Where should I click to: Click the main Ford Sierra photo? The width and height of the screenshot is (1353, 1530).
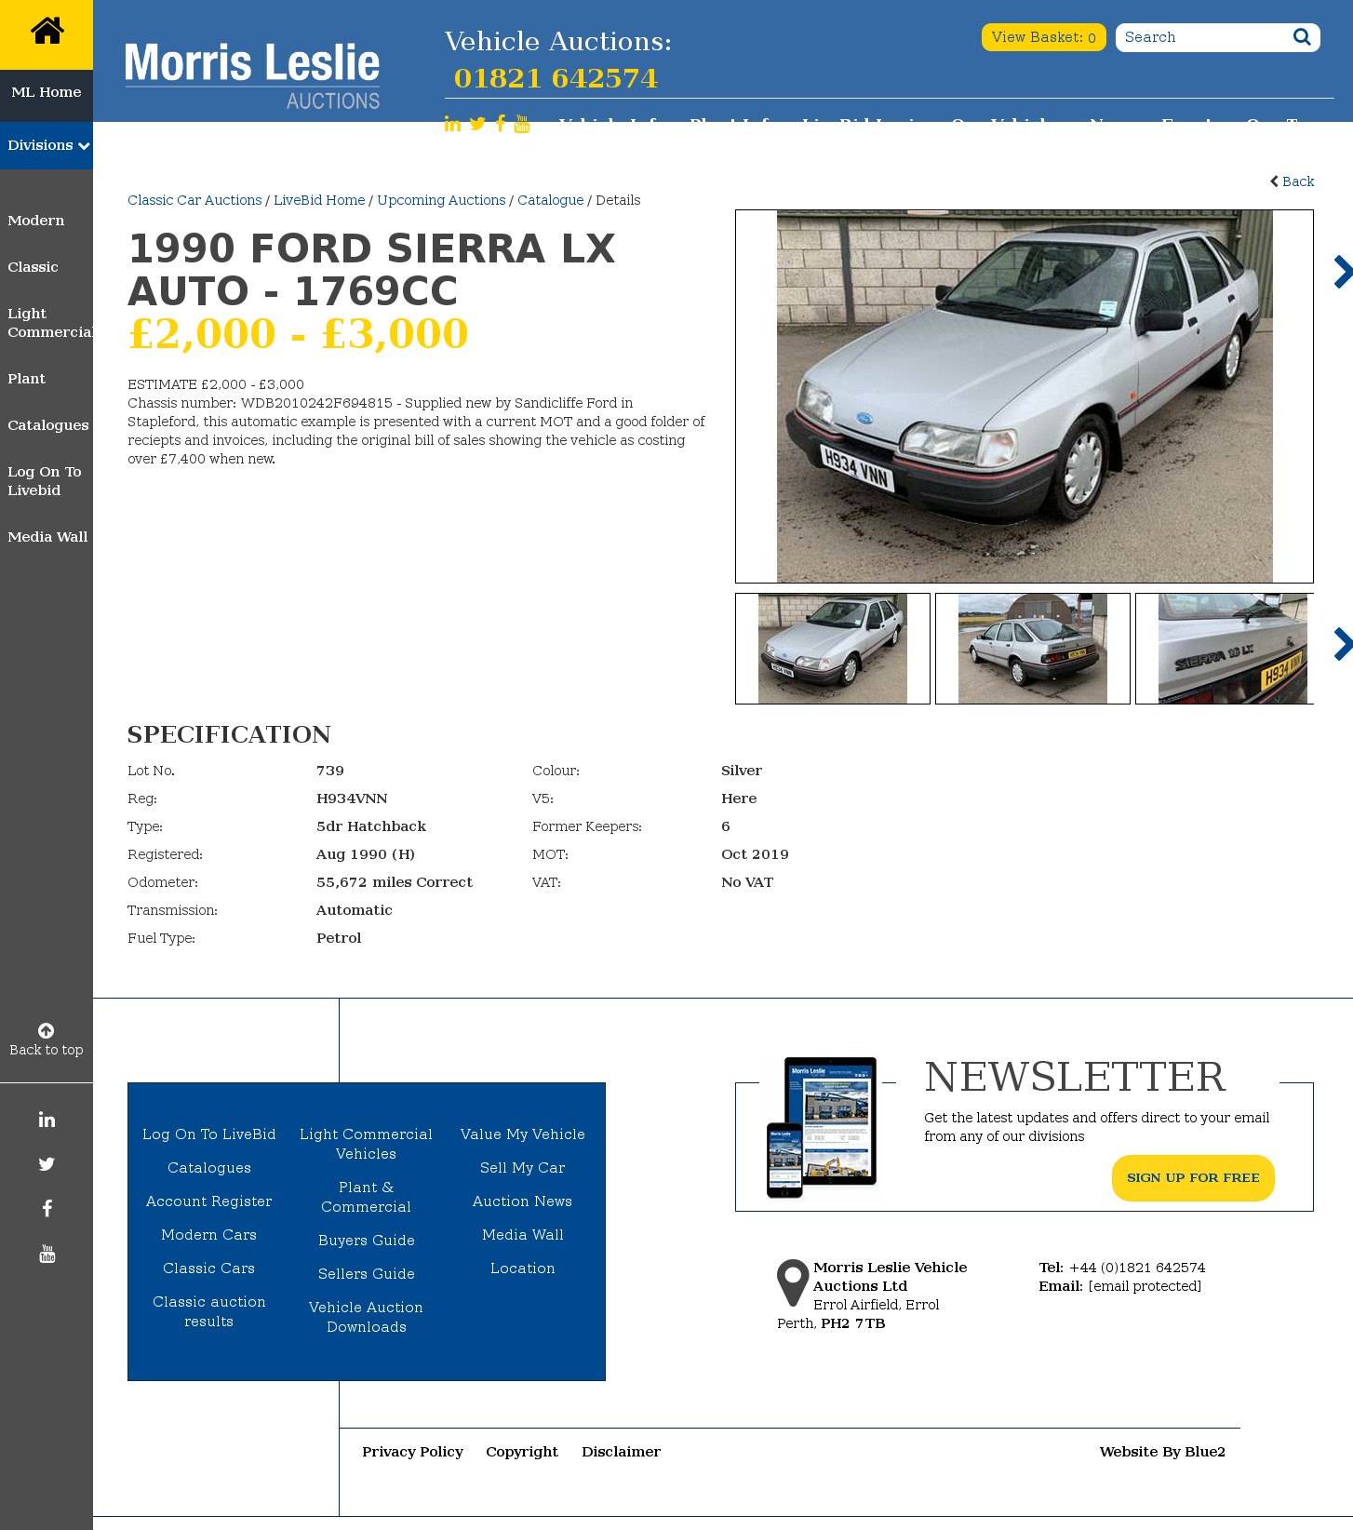tap(1025, 396)
